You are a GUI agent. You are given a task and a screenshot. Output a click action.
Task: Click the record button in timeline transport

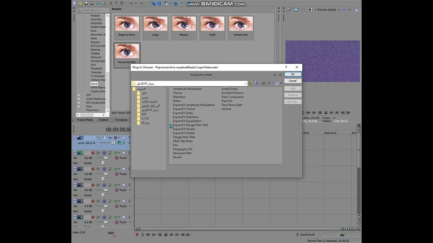pos(137,235)
